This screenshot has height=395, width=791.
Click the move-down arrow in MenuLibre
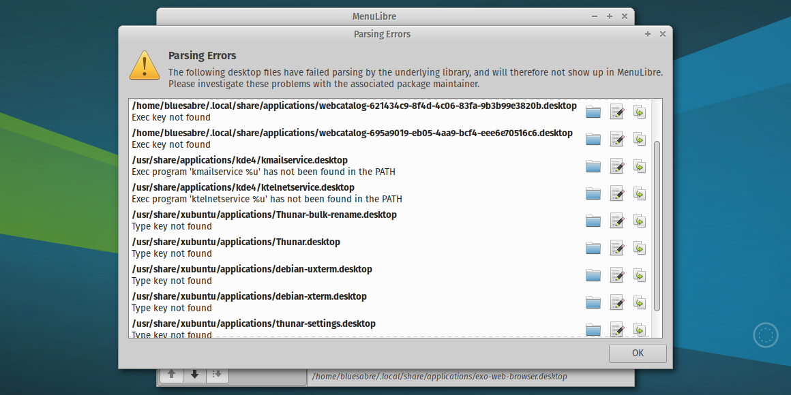point(194,374)
